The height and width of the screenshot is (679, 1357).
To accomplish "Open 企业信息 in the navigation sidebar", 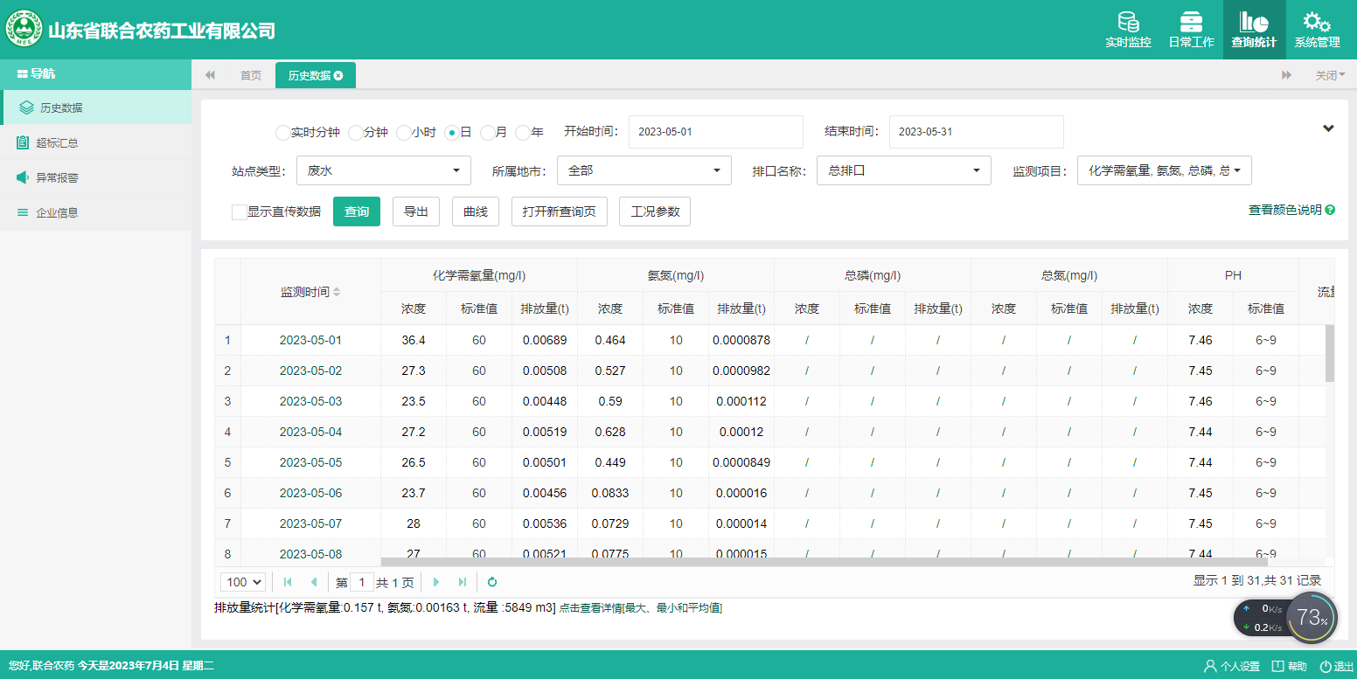I will [x=96, y=212].
